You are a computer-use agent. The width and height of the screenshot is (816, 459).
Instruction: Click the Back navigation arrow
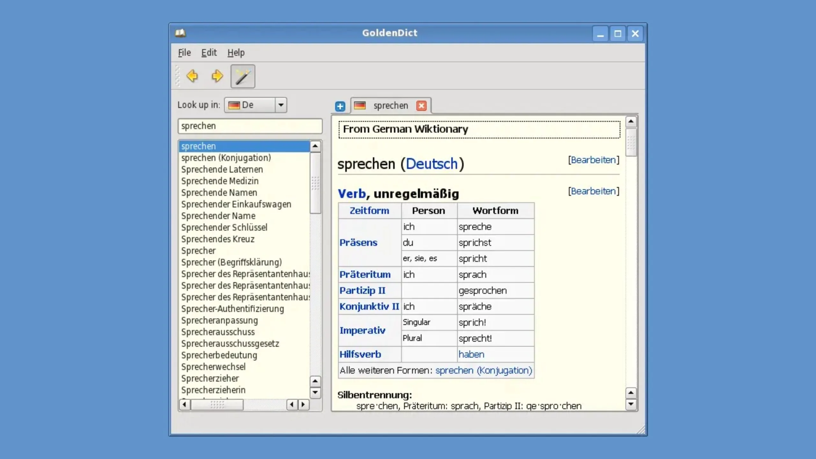pyautogui.click(x=192, y=76)
